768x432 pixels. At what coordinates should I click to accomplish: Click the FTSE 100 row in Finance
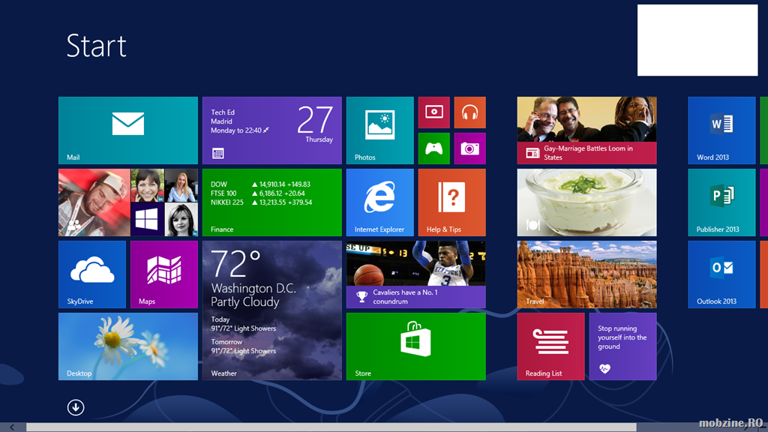[x=258, y=193]
